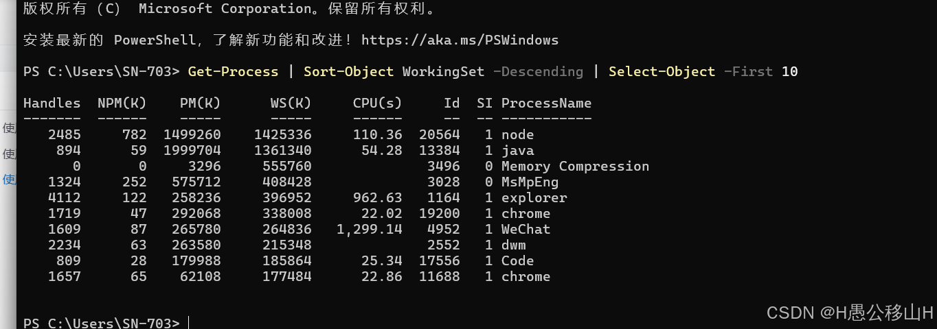937x329 pixels.
Task: Click explorer's handle count 4112
Action: (x=65, y=197)
